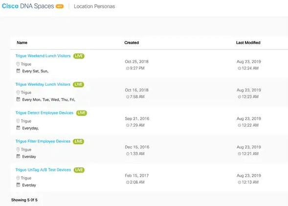Click clock icon beside 9:27 PM
The image size is (288, 206).
pos(128,69)
